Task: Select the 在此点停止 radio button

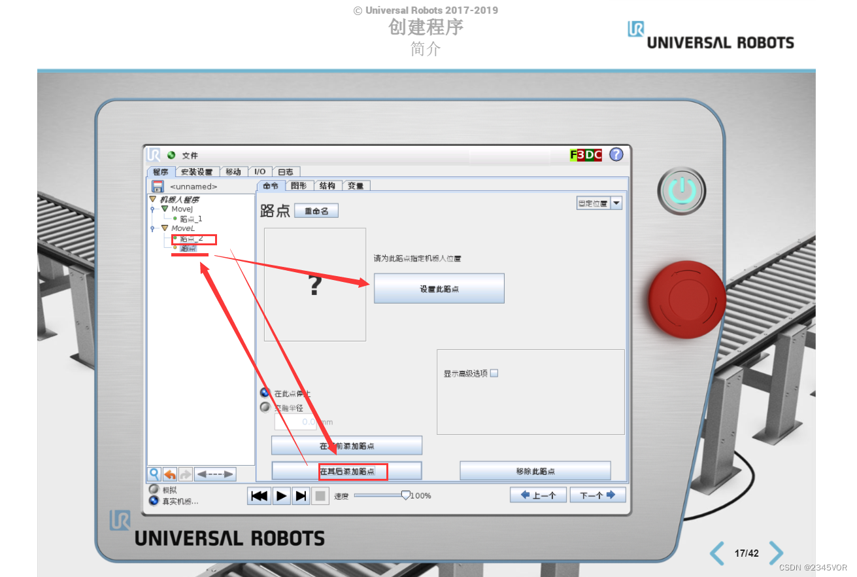Action: pyautogui.click(x=265, y=393)
